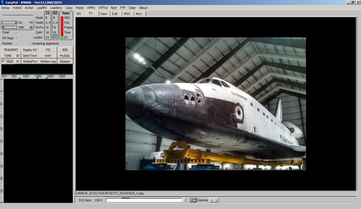Click the TX QAM value 16

coord(47,32)
